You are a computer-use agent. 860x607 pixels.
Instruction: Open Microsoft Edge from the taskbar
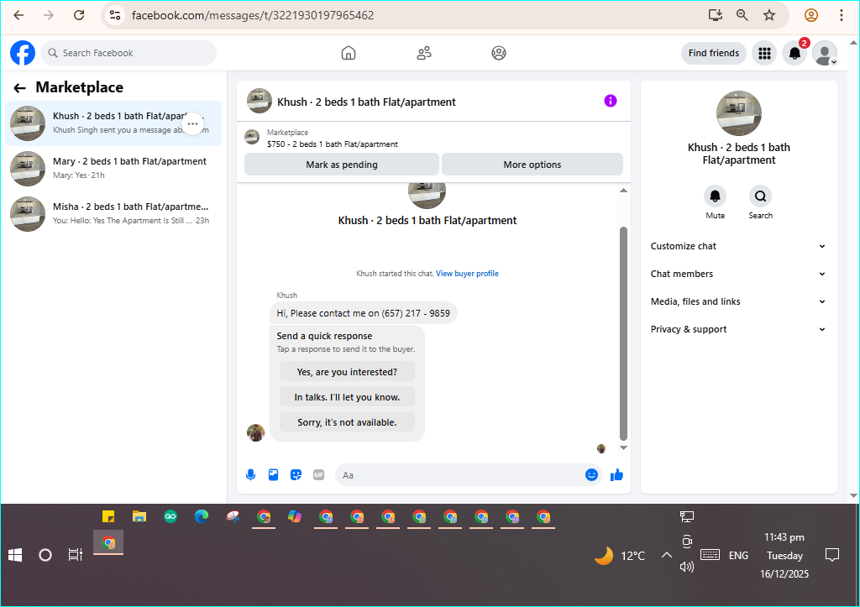click(202, 516)
